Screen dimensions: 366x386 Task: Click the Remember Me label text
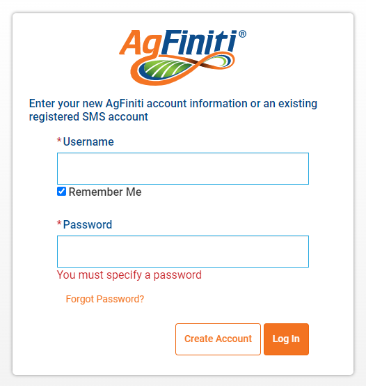pyautogui.click(x=105, y=192)
